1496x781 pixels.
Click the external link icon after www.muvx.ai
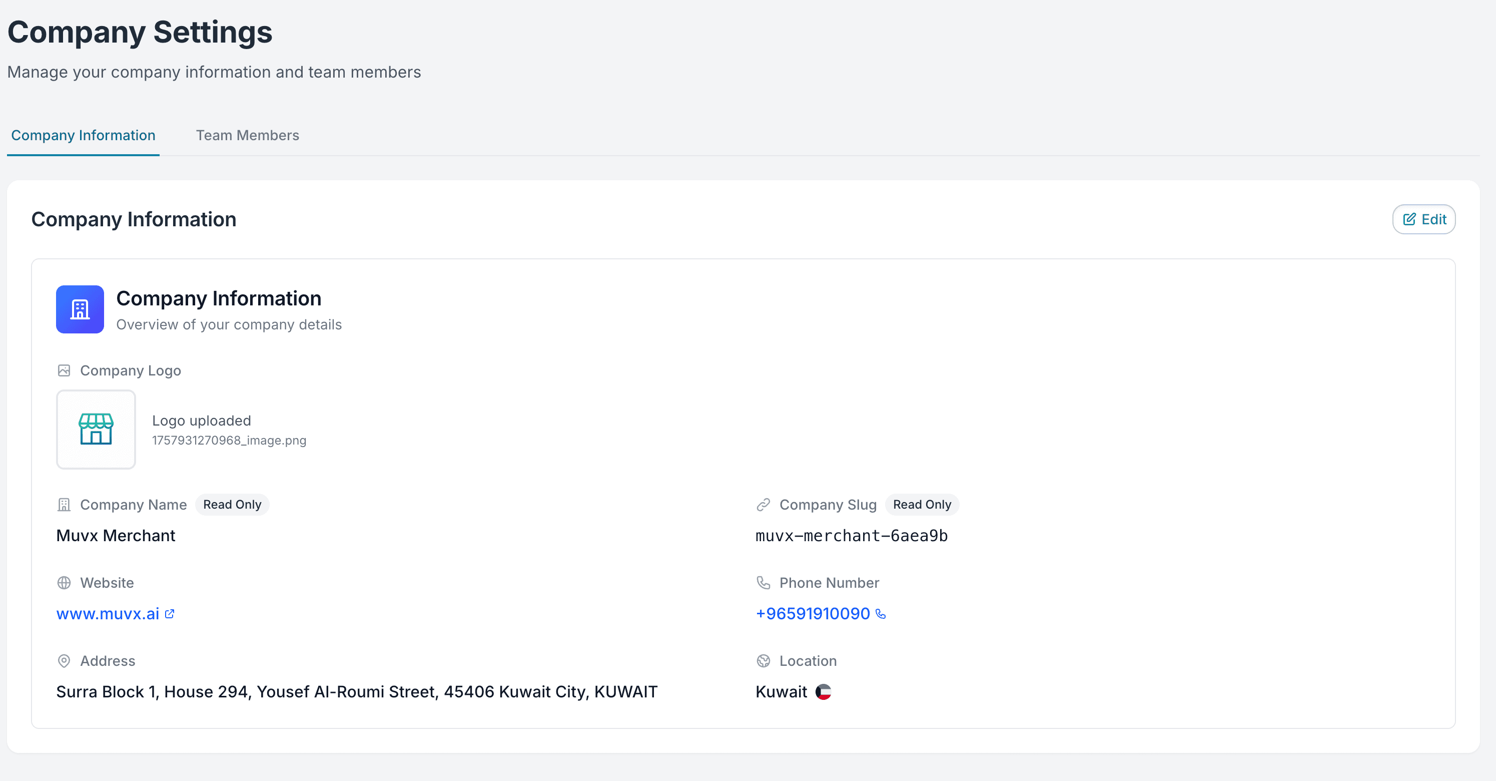pos(170,614)
